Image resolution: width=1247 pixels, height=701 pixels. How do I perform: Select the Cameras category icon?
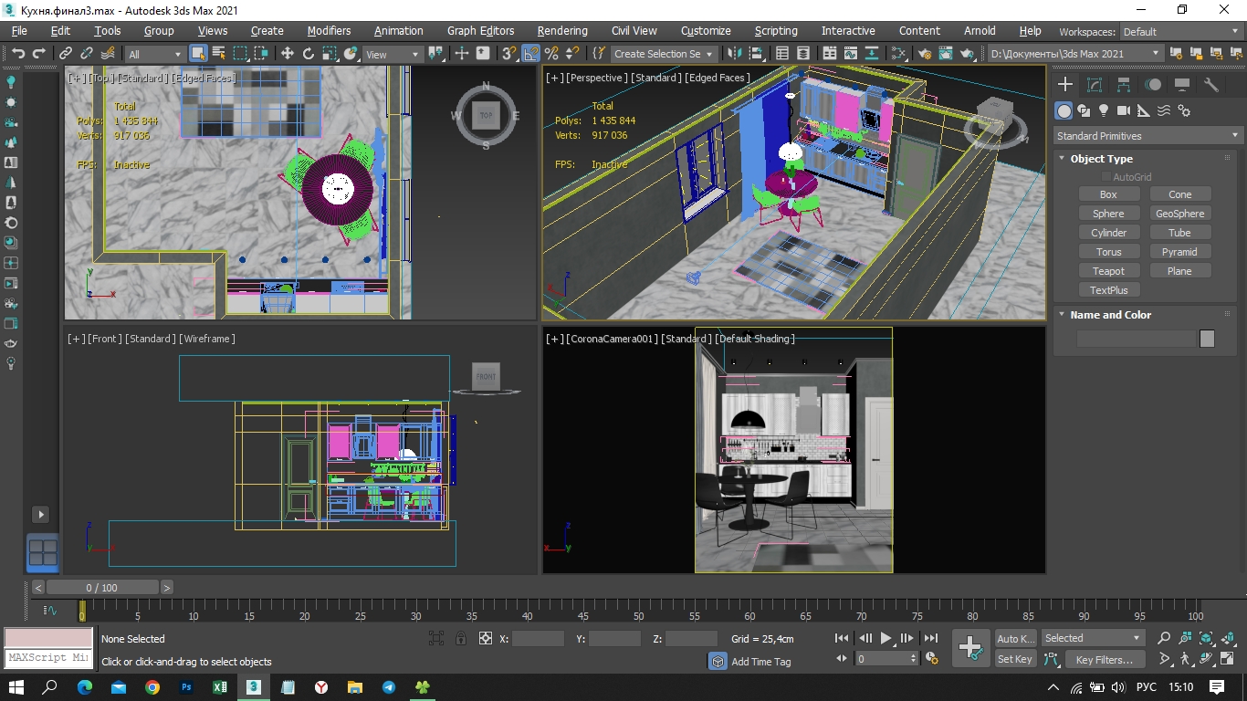pyautogui.click(x=1124, y=110)
